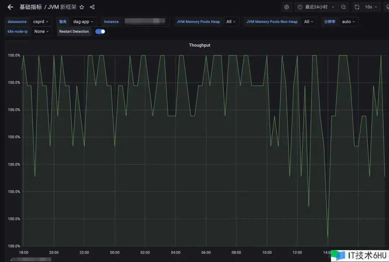Click the legend entry below the chart

pyautogui.click(x=31, y=259)
